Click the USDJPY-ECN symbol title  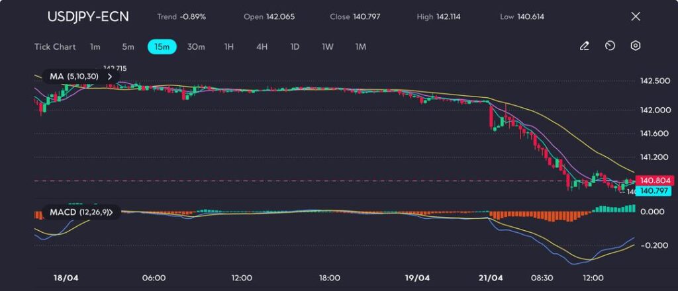point(88,17)
